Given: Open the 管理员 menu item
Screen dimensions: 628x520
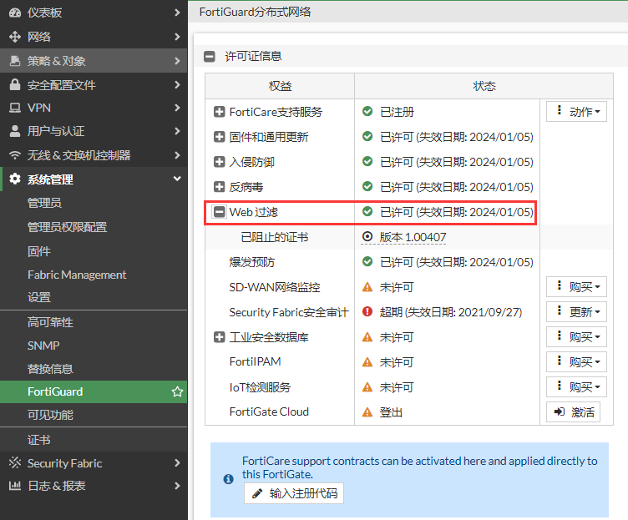Looking at the screenshot, I should [44, 203].
